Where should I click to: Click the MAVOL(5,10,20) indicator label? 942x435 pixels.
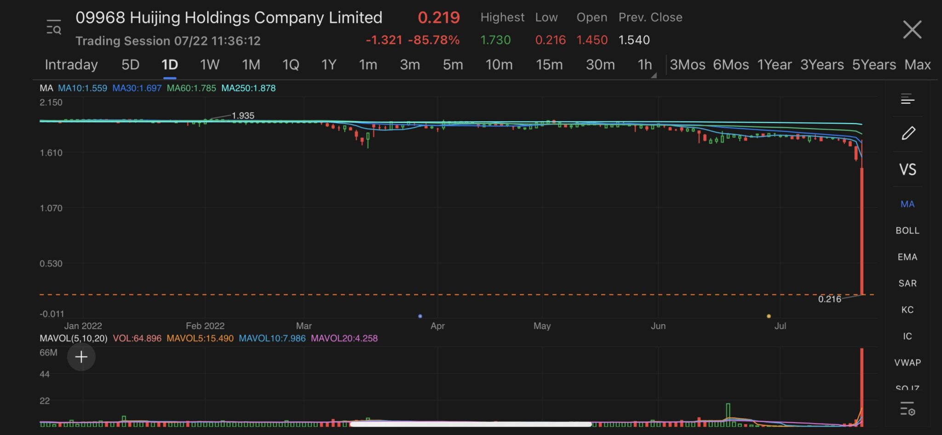74,339
